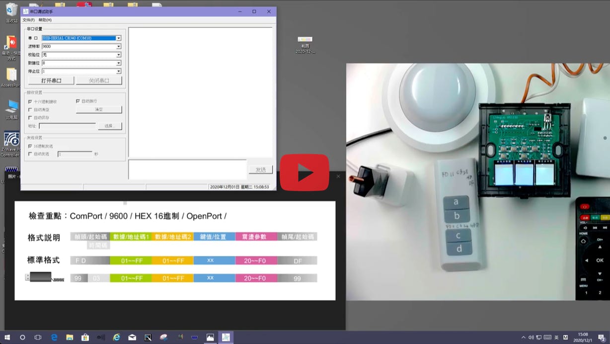Click the volume speaker icon in the tray
610x344 pixels.
pyautogui.click(x=531, y=337)
